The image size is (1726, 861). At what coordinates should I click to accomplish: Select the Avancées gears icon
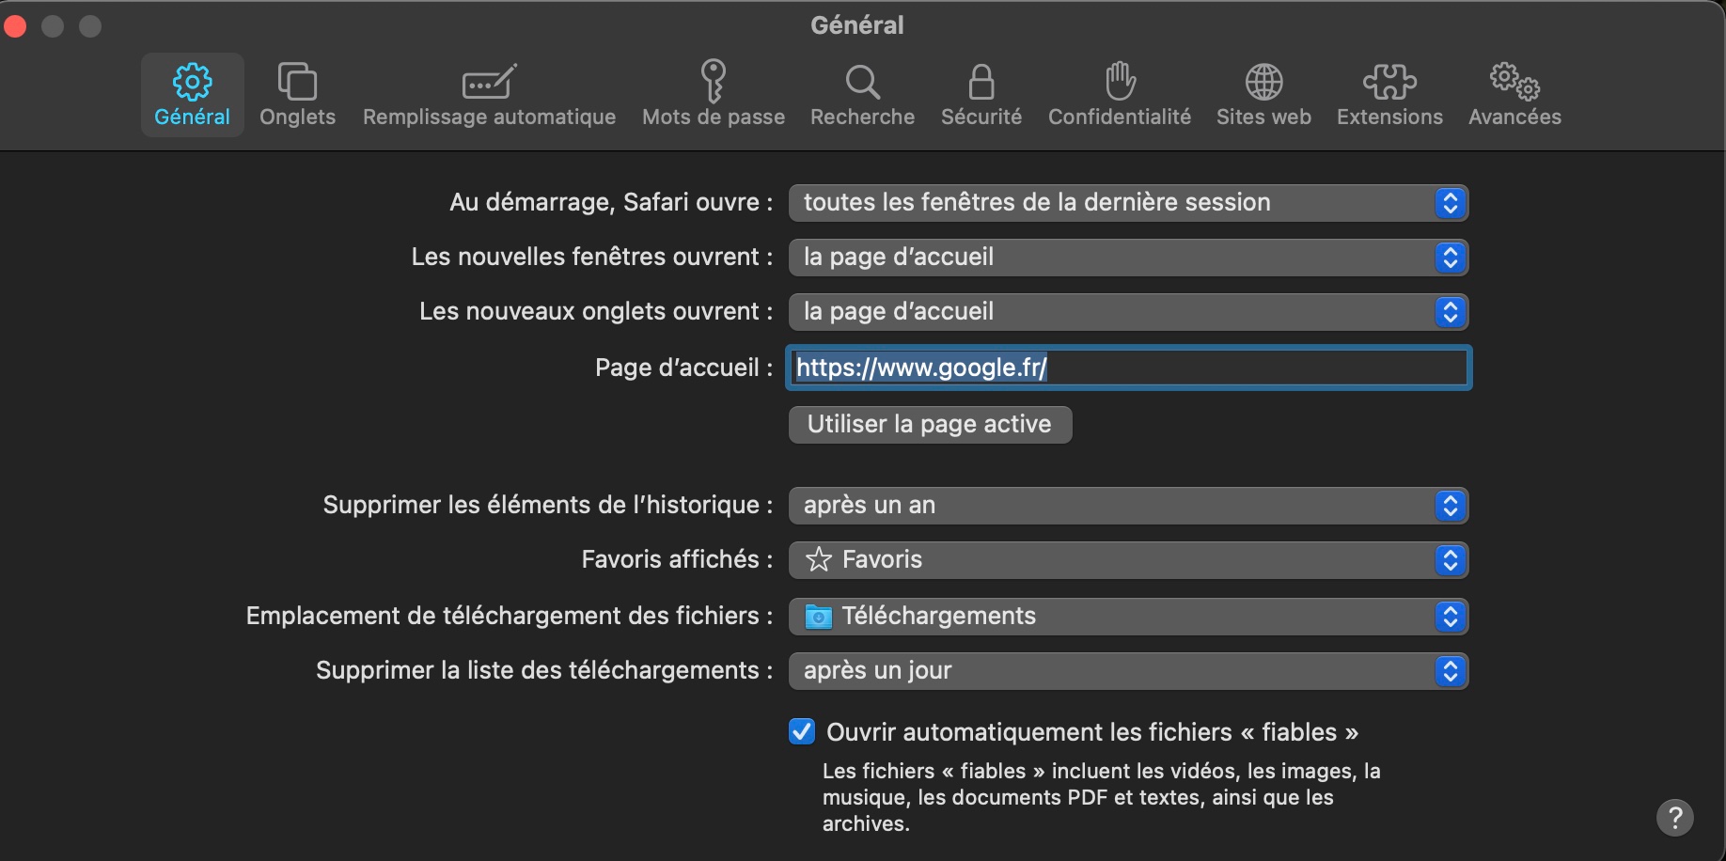click(x=1514, y=83)
